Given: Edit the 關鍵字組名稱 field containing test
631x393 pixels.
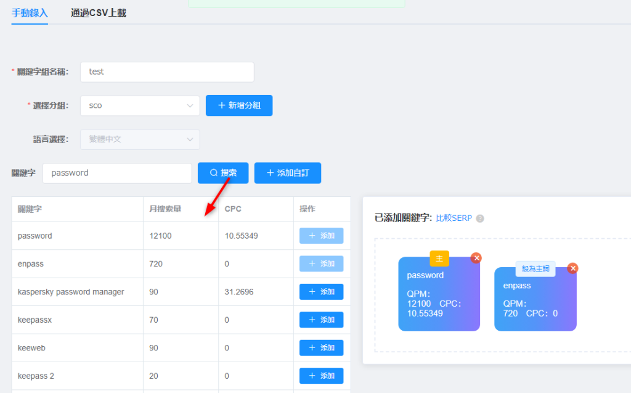Looking at the screenshot, I should tap(167, 72).
